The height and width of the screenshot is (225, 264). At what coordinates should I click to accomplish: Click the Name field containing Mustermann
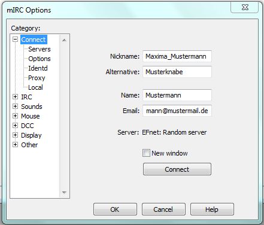coord(177,95)
